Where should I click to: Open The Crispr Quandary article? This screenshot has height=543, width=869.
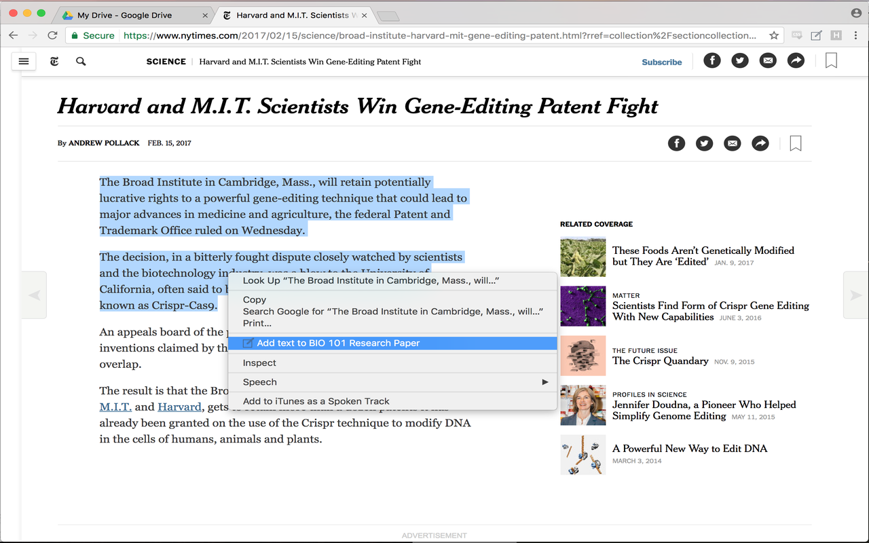(x=661, y=361)
